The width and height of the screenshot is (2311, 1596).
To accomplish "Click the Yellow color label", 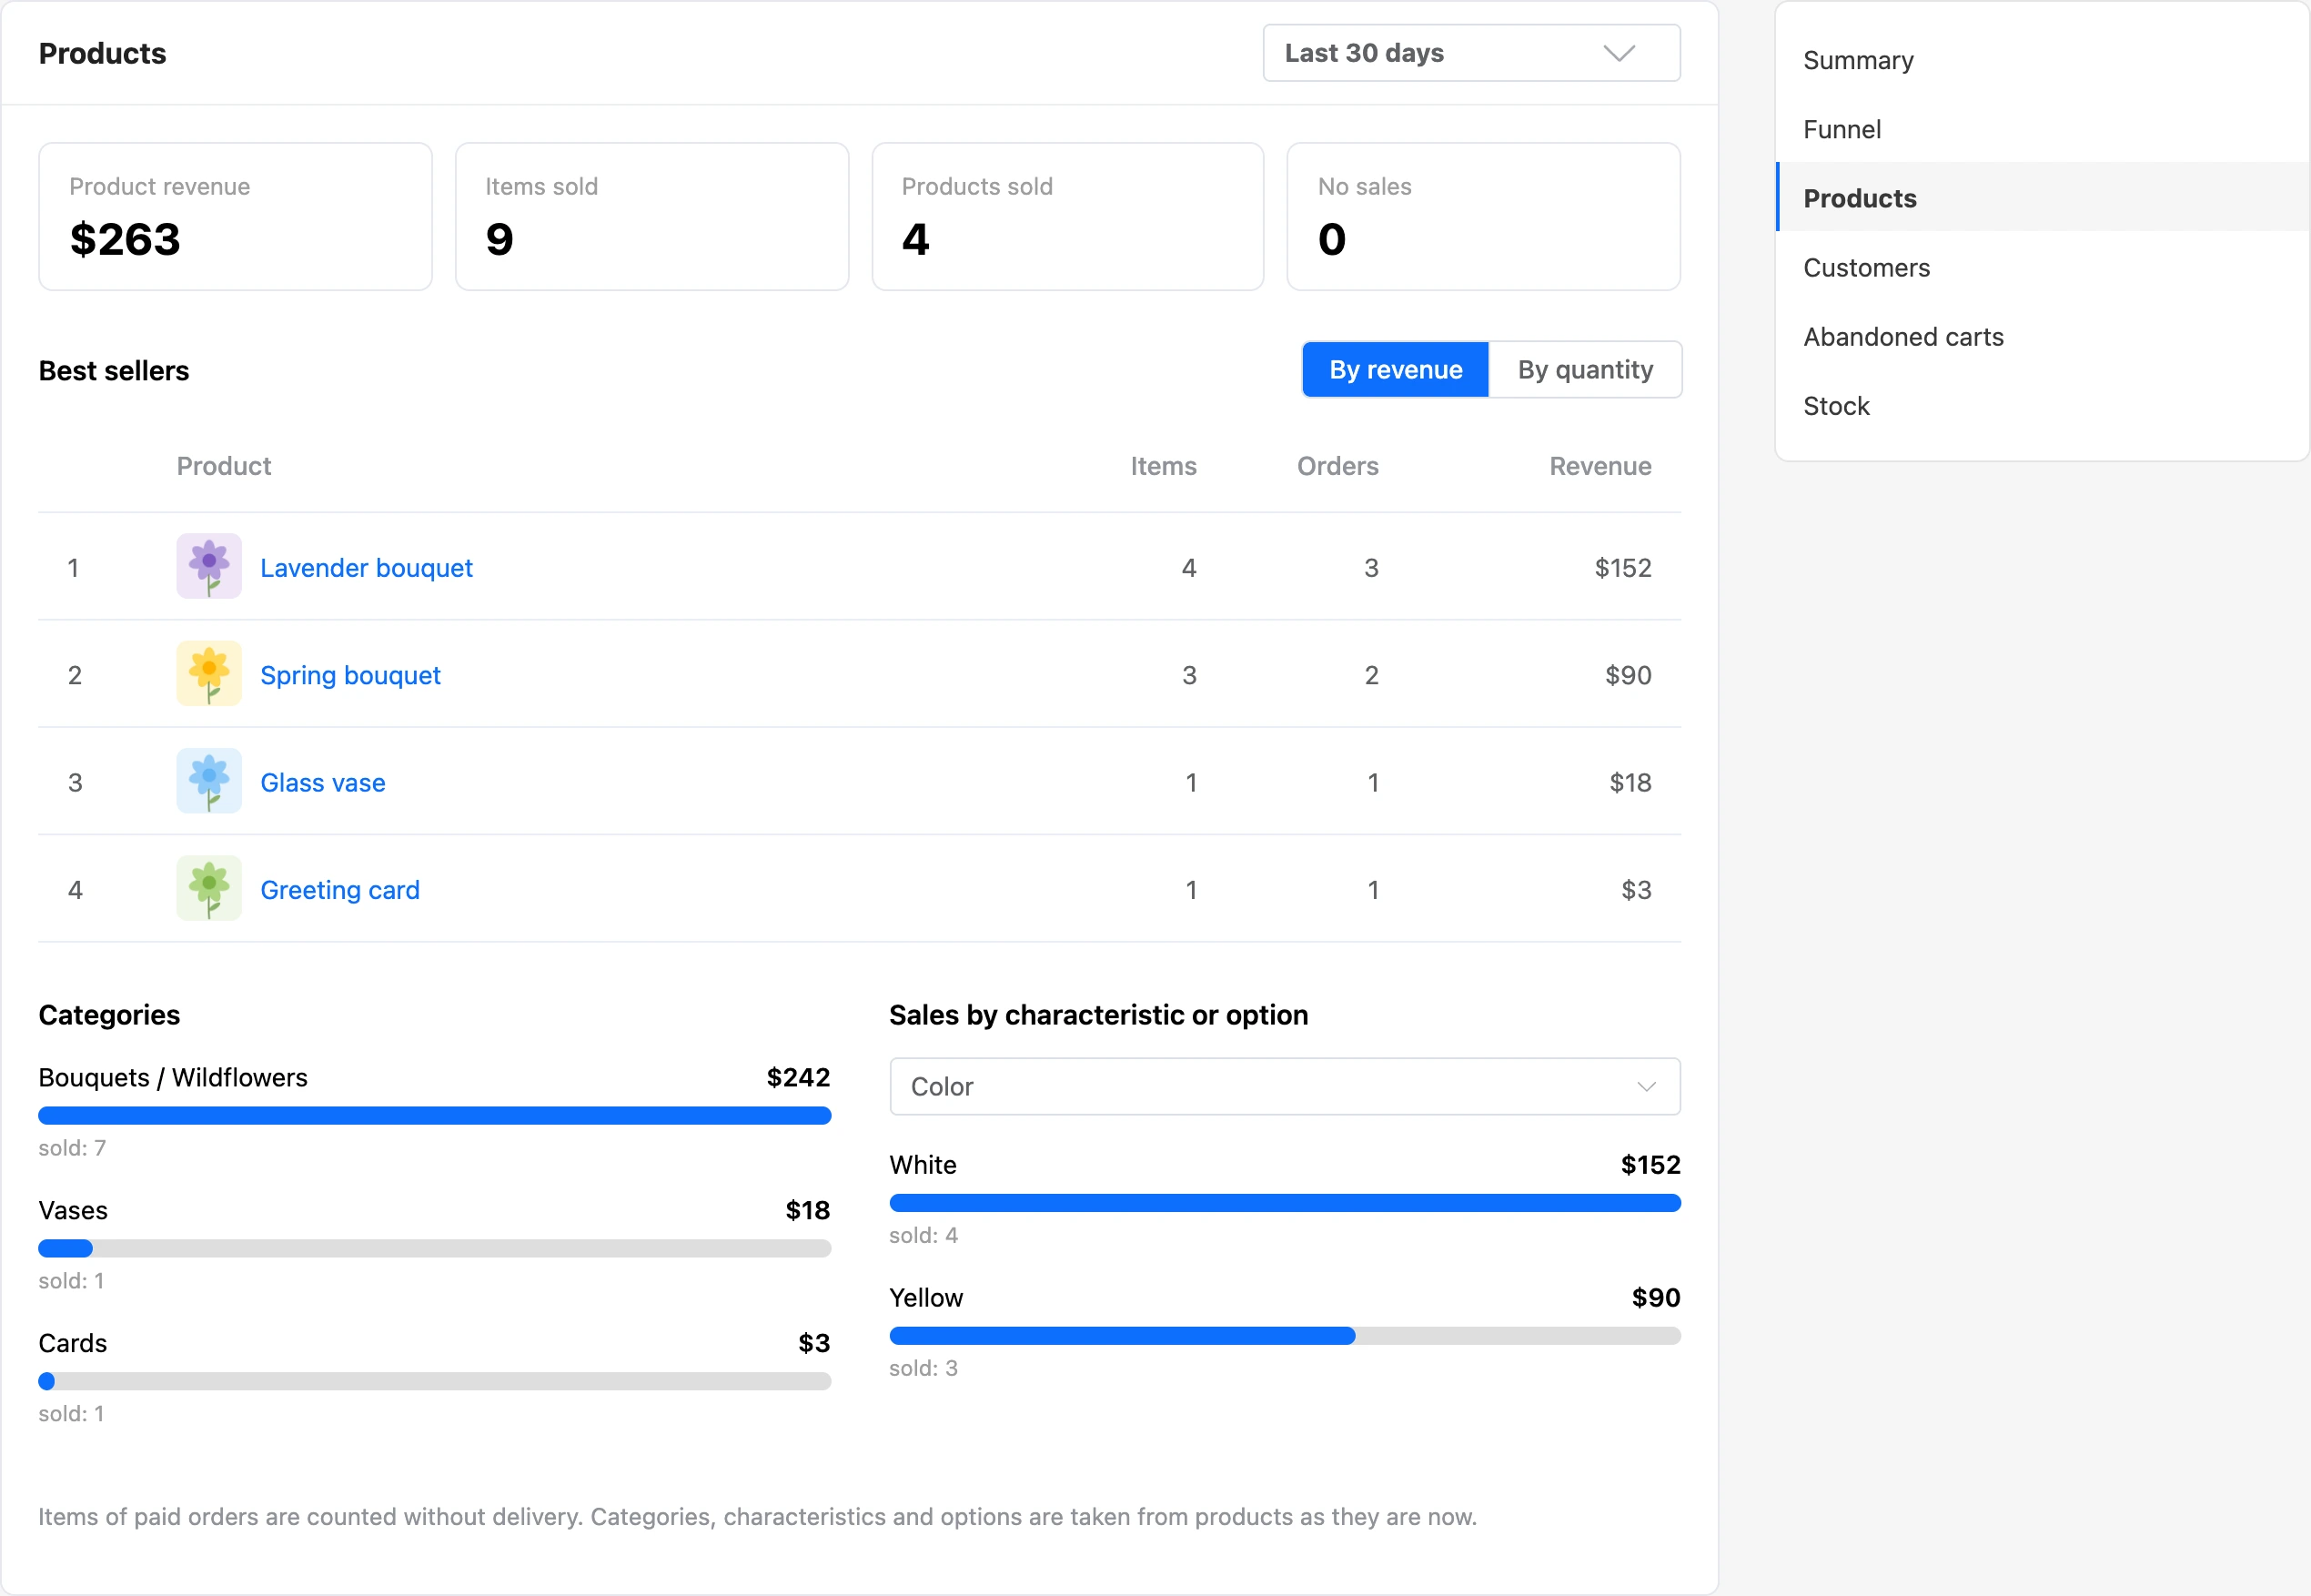I will tap(926, 1298).
